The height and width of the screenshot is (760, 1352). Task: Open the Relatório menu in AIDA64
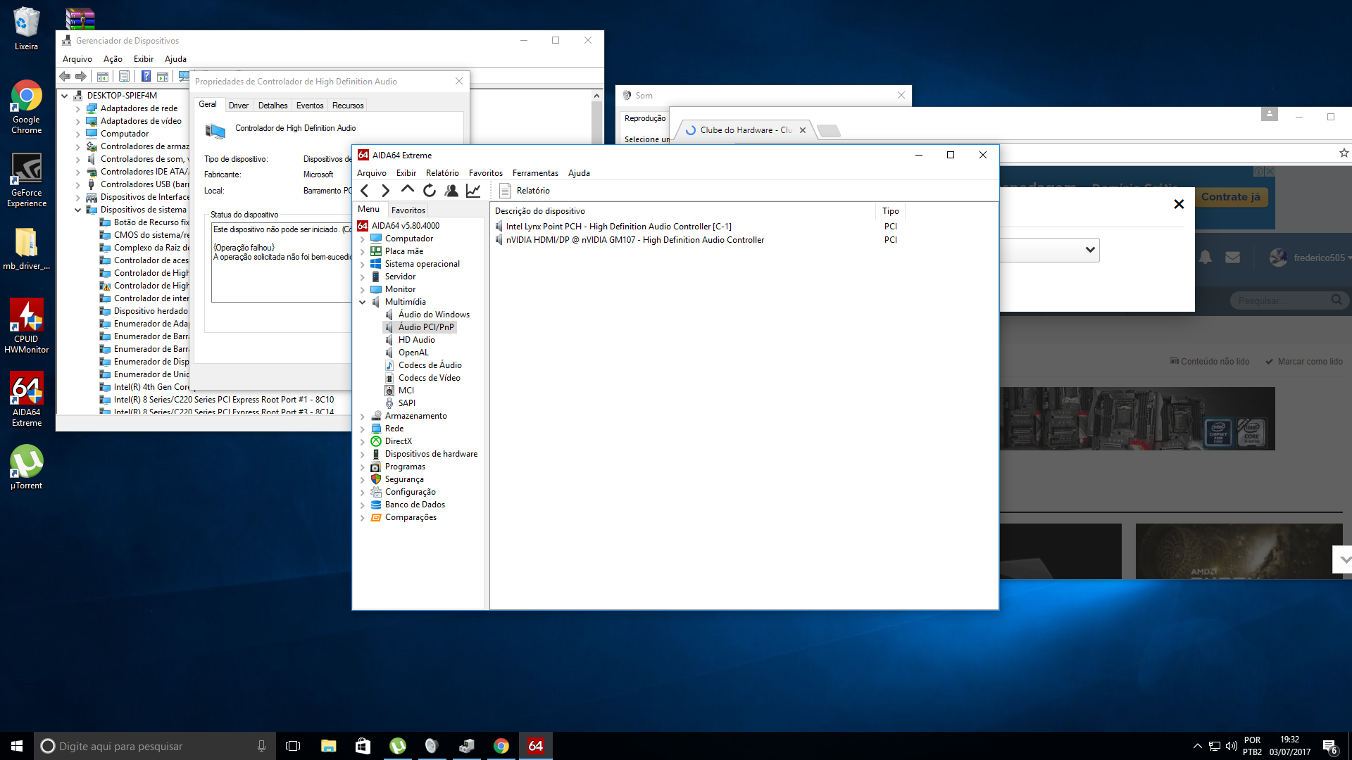442,173
